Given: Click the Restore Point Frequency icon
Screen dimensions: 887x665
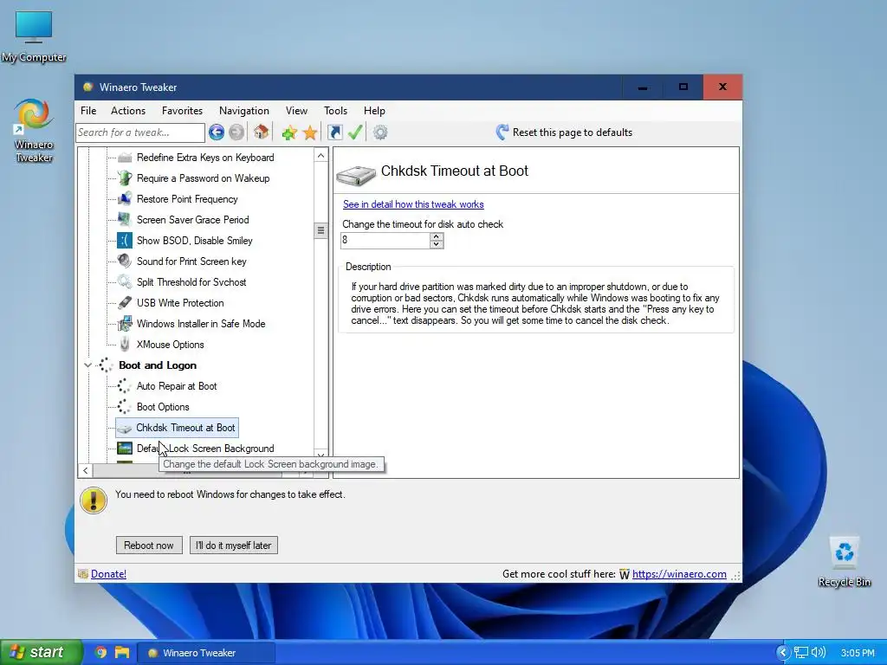Looking at the screenshot, I should tap(125, 199).
